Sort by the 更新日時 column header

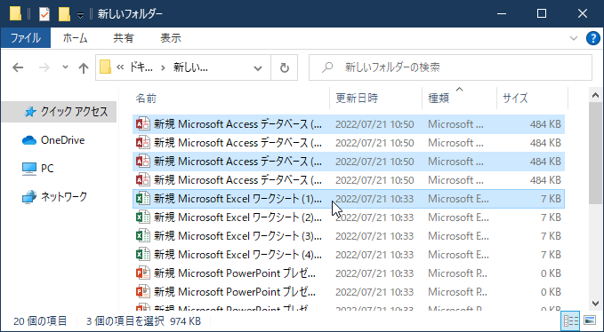[x=376, y=99]
